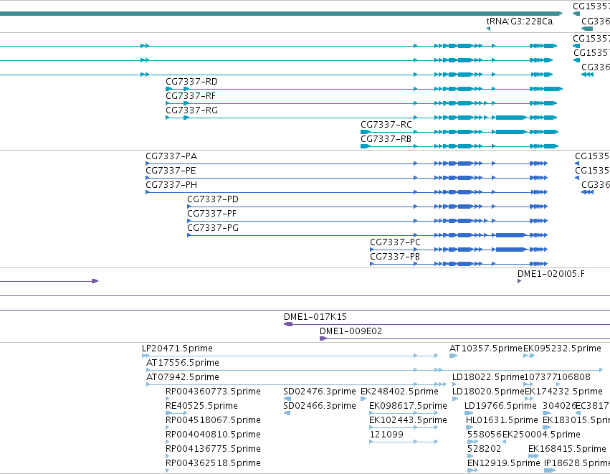
Task: Select RP004040810.5prime label
Action: pos(213,435)
